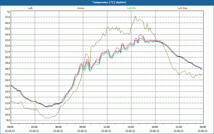Click the 06:00 time axis label

[58, 127]
